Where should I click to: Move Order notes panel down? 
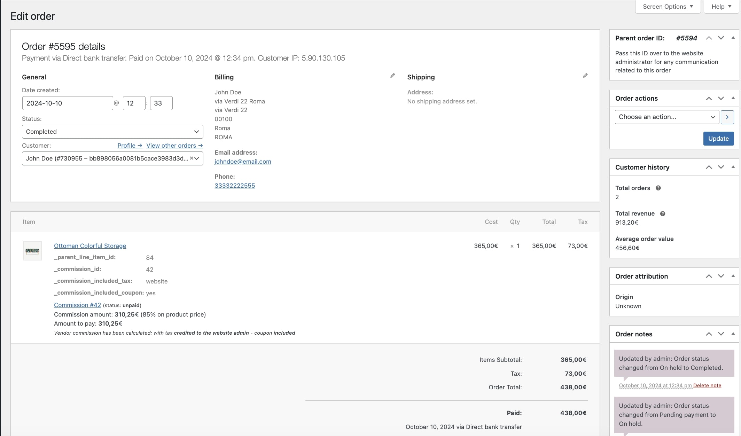721,334
